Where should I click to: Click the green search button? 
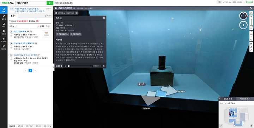(x=50, y=3)
